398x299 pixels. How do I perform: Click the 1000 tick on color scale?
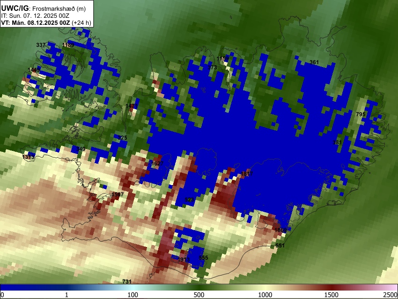[x=265, y=295]
